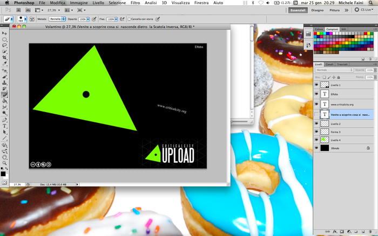Open the Flusso value dropdown
This screenshot has height=236, width=378.
[x=116, y=19]
